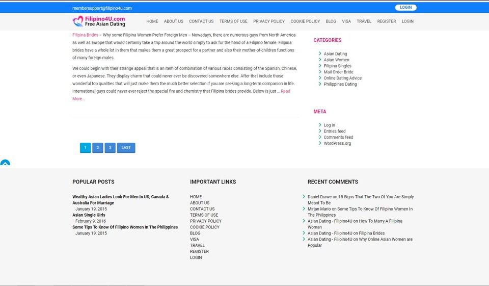Go to pagination page 3

(x=110, y=148)
